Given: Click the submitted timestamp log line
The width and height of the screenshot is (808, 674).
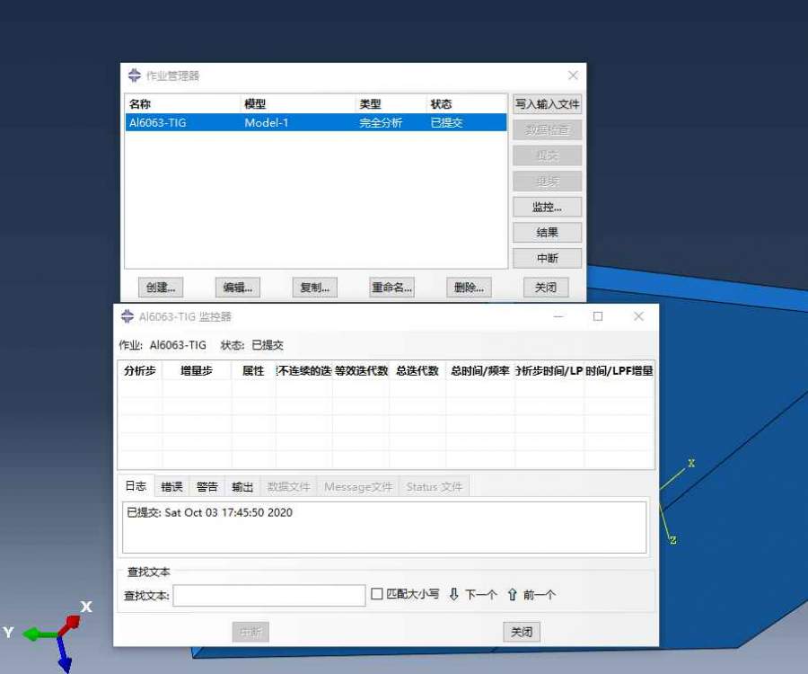Looking at the screenshot, I should click(x=210, y=512).
